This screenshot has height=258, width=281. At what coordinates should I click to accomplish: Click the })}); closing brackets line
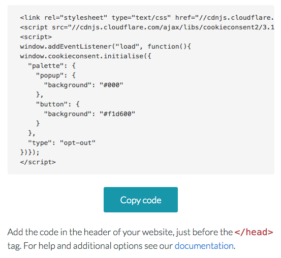coord(30,153)
